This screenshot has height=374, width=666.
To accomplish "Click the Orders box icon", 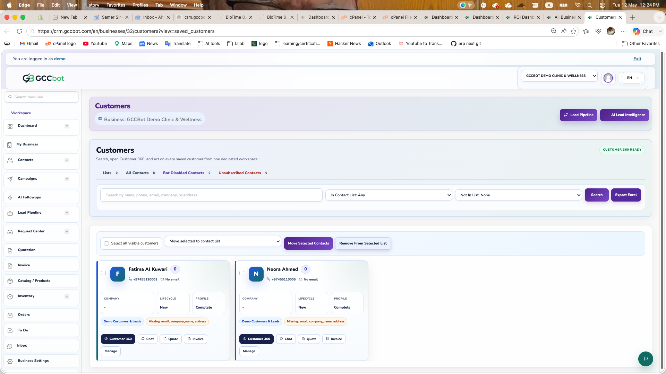I will (x=10, y=315).
